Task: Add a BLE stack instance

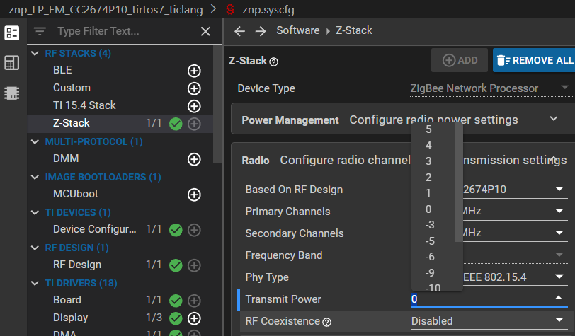Action: (x=194, y=71)
